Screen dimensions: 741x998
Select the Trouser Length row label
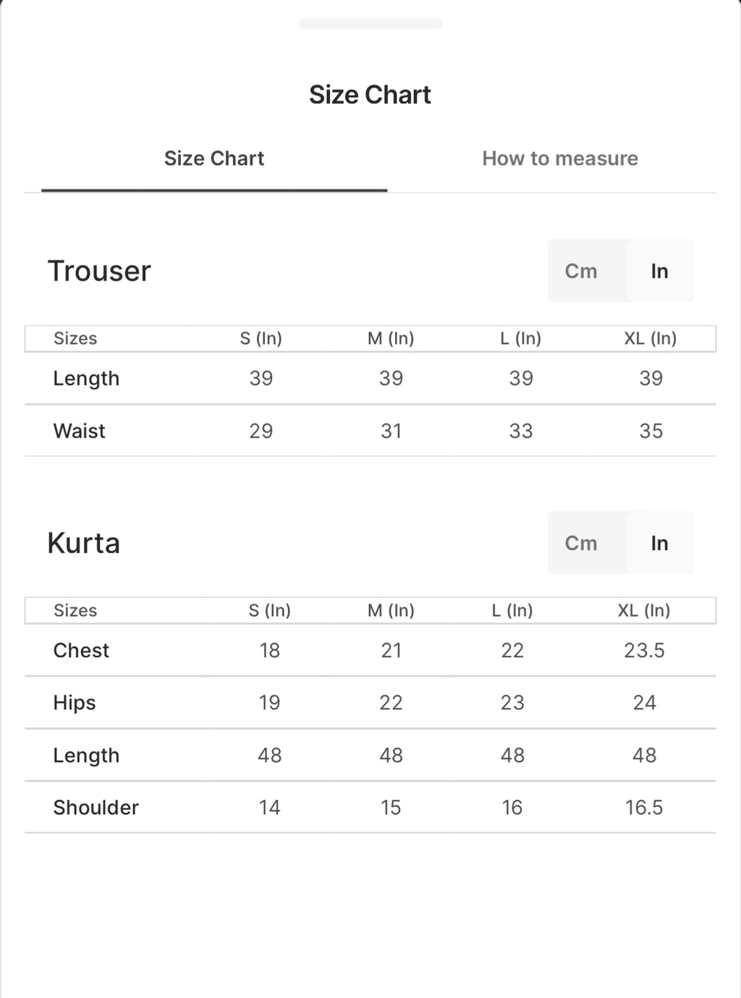(x=86, y=379)
